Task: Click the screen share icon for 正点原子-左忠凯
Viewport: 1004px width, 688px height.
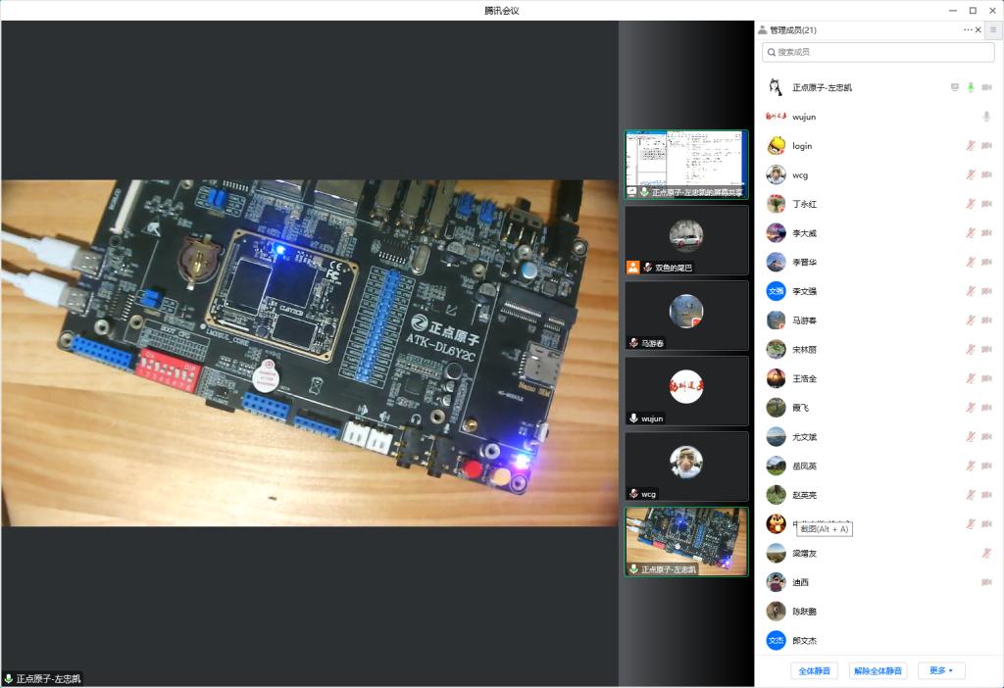Action: [x=955, y=87]
